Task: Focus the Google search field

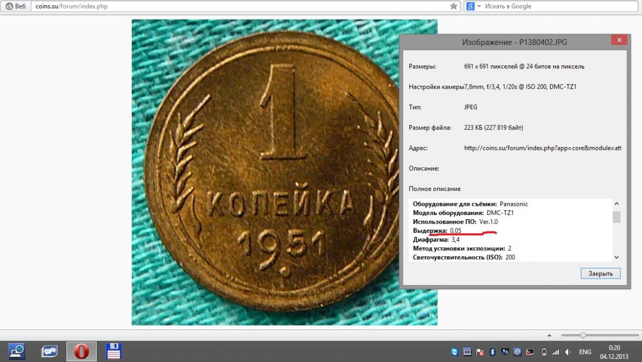Action: pyautogui.click(x=559, y=6)
